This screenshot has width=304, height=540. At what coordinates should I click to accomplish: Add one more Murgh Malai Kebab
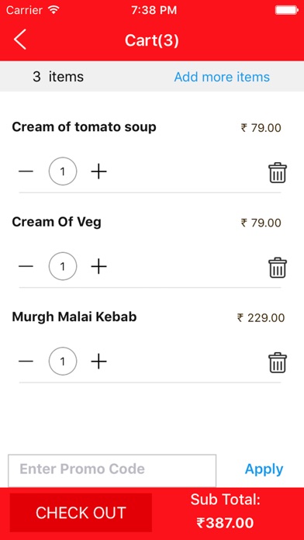point(98,362)
